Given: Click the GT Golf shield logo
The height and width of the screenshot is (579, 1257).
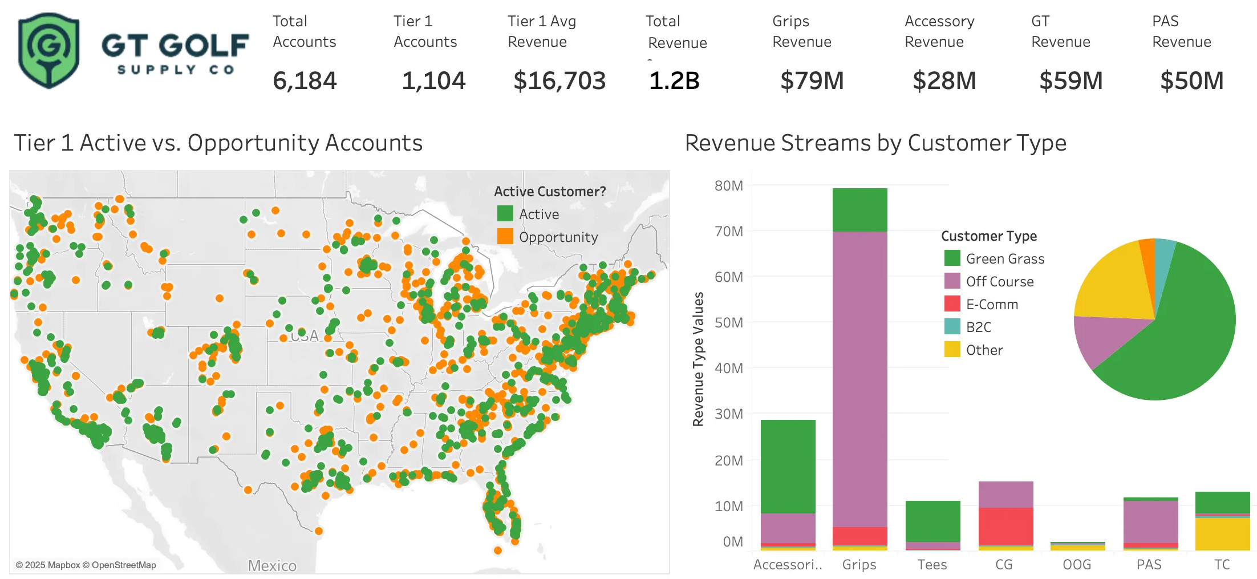Looking at the screenshot, I should (x=48, y=51).
